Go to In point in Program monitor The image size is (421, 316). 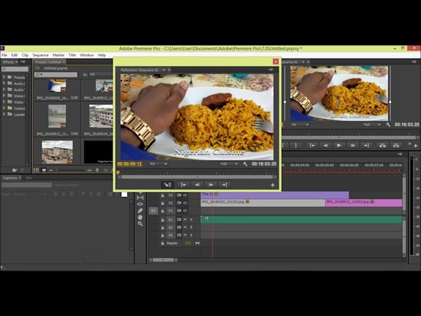click(x=312, y=146)
